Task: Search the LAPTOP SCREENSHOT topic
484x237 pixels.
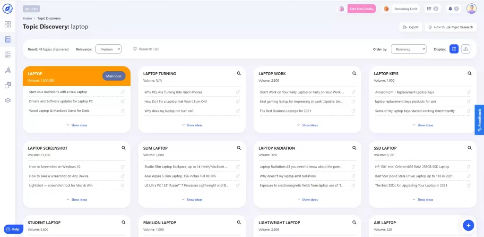Action: (x=123, y=148)
